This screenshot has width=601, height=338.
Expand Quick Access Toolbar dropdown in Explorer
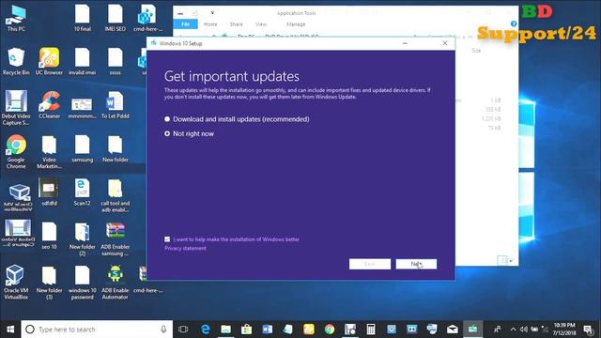pos(212,13)
